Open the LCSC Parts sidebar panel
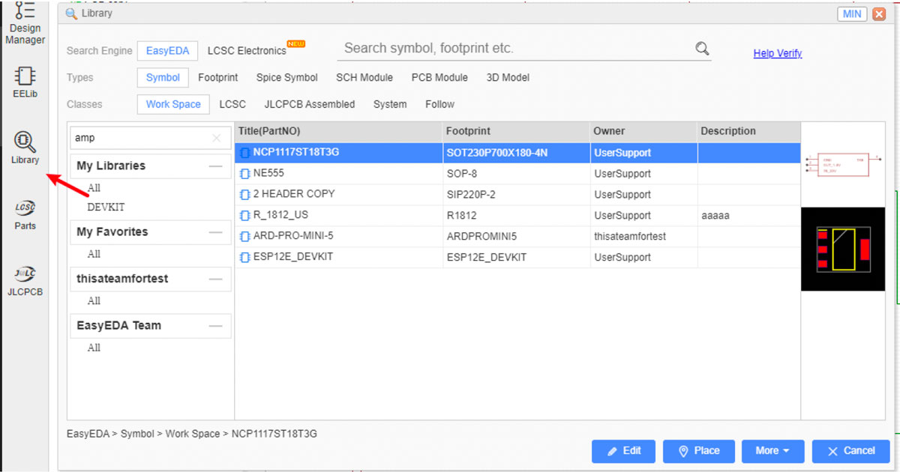 (25, 214)
